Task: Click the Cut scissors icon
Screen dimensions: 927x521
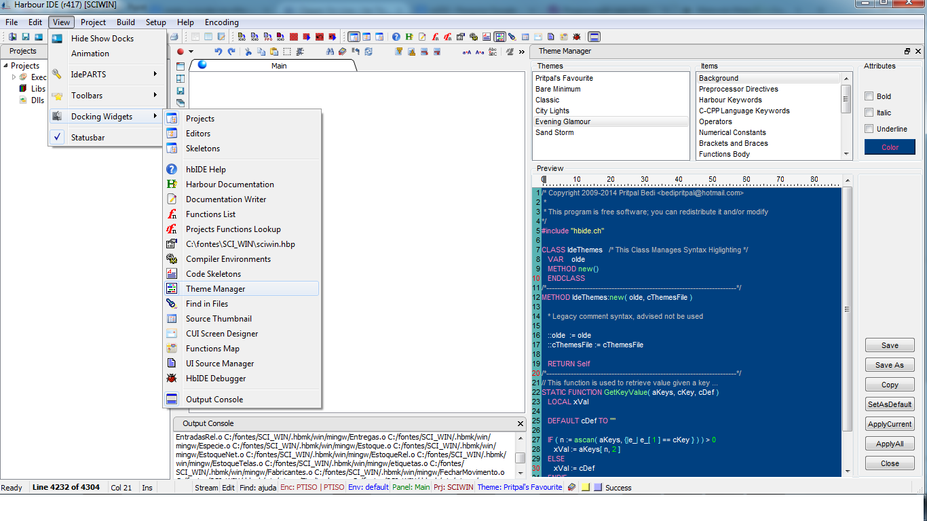Action: pos(248,52)
